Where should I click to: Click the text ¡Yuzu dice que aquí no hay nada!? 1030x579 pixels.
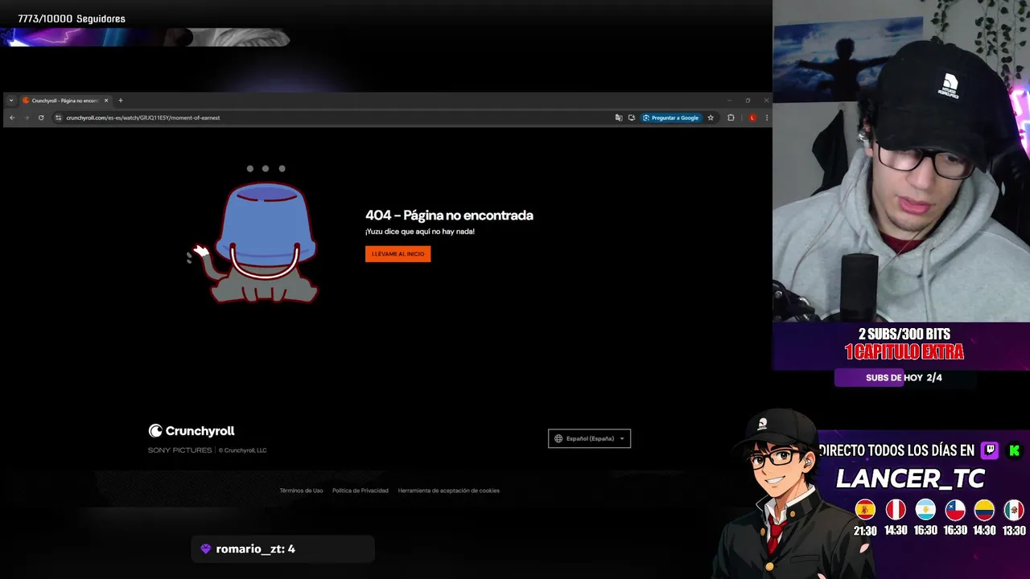[420, 232]
